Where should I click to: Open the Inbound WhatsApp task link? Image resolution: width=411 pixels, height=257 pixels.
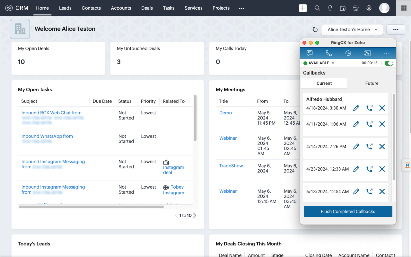tap(47, 136)
